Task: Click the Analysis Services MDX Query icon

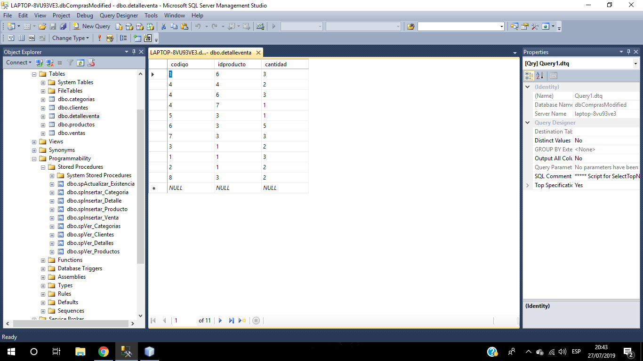Action: pyautogui.click(x=129, y=26)
